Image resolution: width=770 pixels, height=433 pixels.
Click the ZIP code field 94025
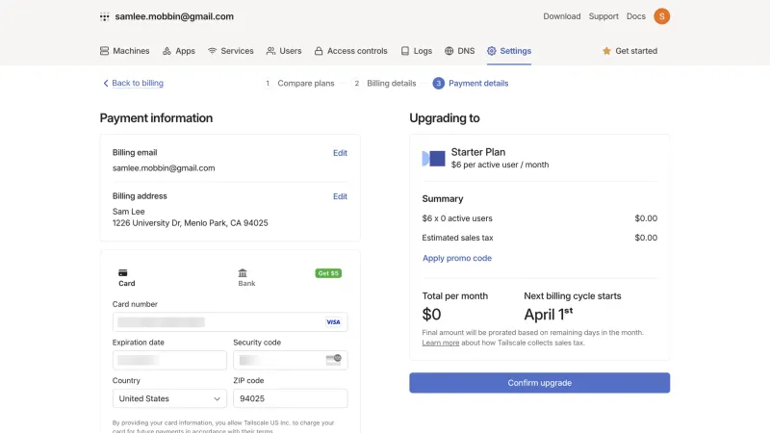pos(291,398)
